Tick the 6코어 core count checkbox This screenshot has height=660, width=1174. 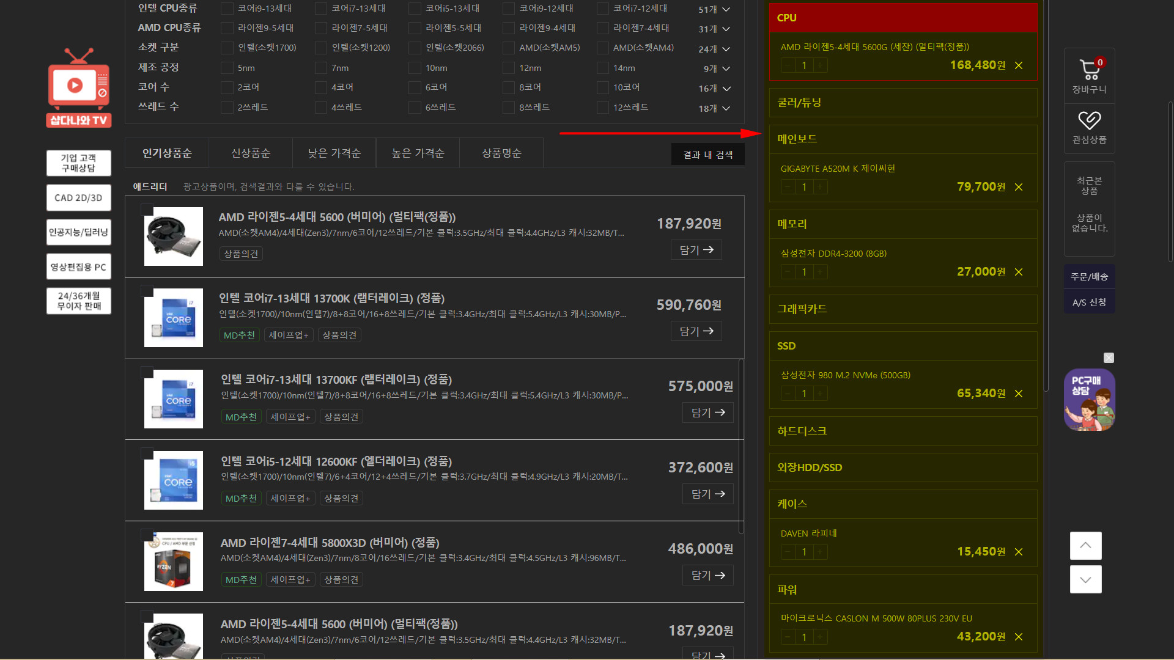click(x=415, y=87)
